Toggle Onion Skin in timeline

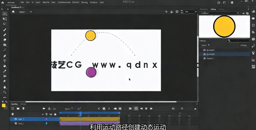click(115, 109)
